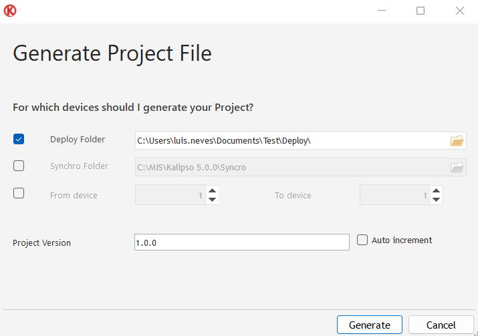This screenshot has height=336, width=478.
Task: Increase the From device value
Action: [x=212, y=191]
